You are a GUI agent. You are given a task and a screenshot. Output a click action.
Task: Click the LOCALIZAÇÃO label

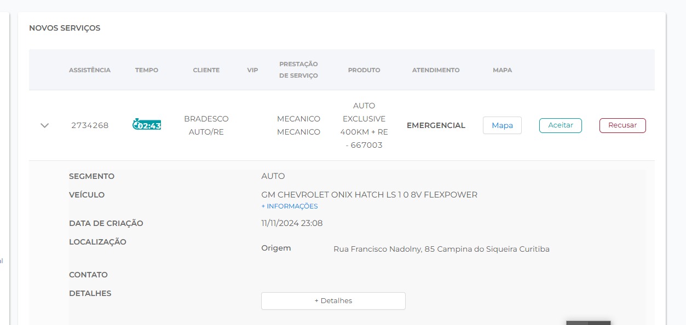point(97,242)
